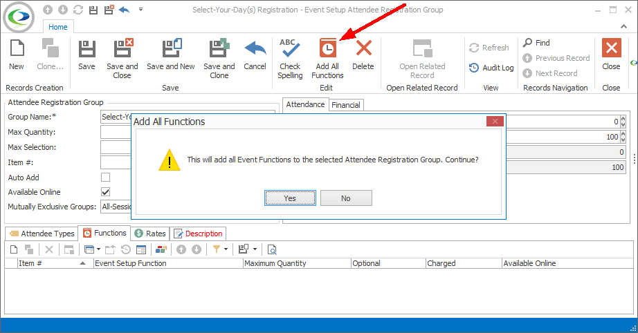Click delete X icon in grid toolbar
Image resolution: width=638 pixels, height=333 pixels.
tap(49, 249)
